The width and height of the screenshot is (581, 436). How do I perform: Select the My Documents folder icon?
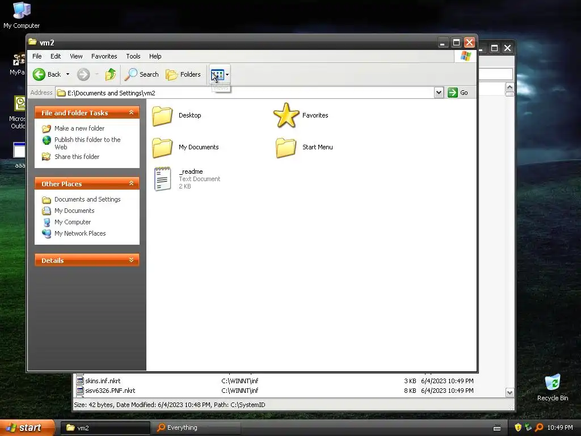[x=162, y=147]
